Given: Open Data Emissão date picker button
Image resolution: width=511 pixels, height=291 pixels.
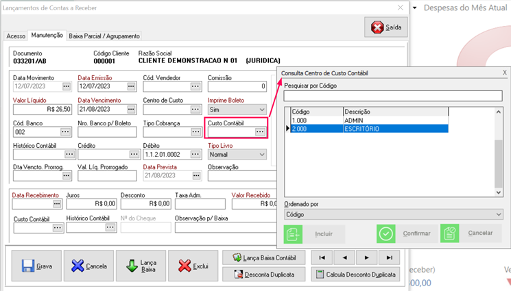Looking at the screenshot, I should point(131,87).
